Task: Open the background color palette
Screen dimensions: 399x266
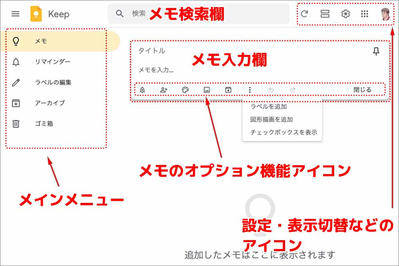Action: (185, 90)
